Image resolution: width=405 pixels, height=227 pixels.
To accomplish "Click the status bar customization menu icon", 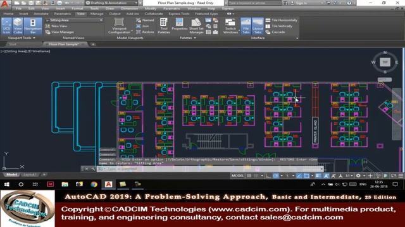I will tap(401, 176).
